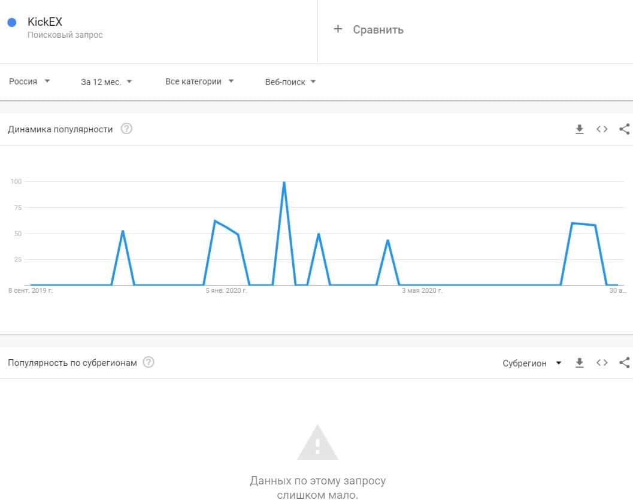
Task: Download the subregion popularity data
Action: point(579,363)
